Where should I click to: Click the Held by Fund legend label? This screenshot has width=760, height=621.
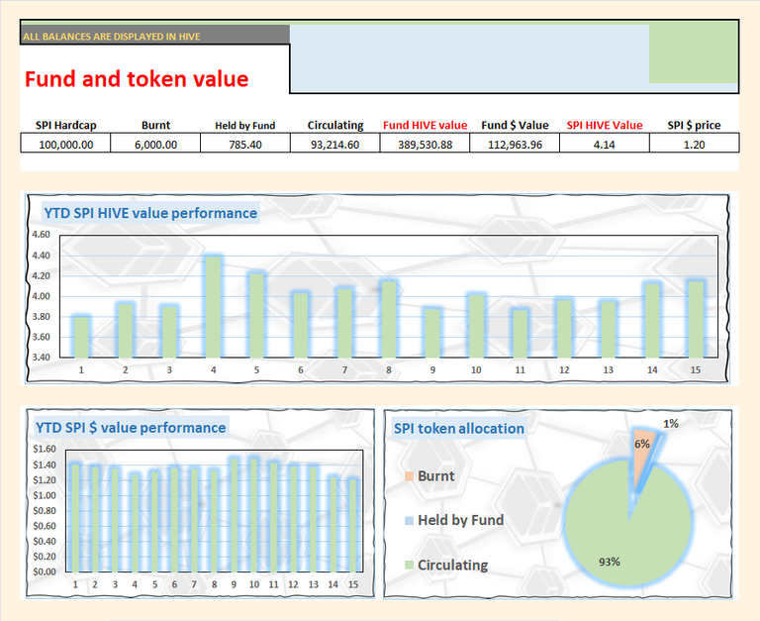point(461,520)
